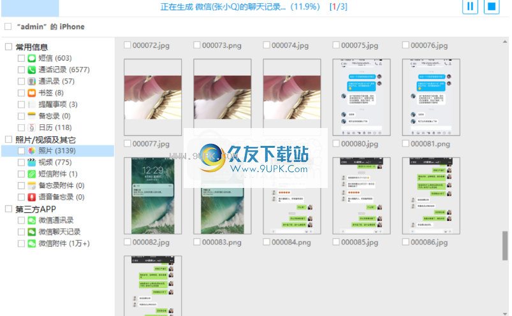The width and height of the screenshot is (512, 316).
Task: Open 提醒事项 (3) category
Action: [x=58, y=104]
